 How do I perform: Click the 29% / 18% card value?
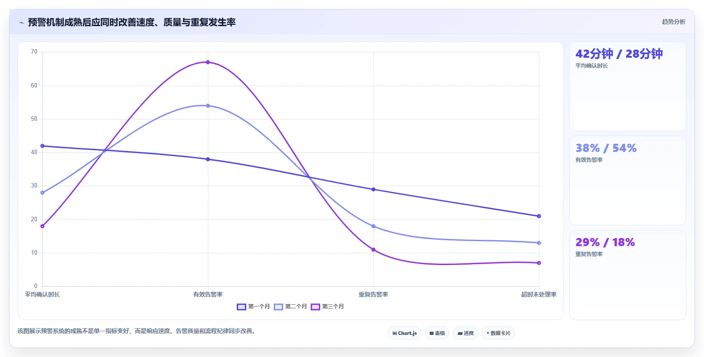[x=605, y=242]
